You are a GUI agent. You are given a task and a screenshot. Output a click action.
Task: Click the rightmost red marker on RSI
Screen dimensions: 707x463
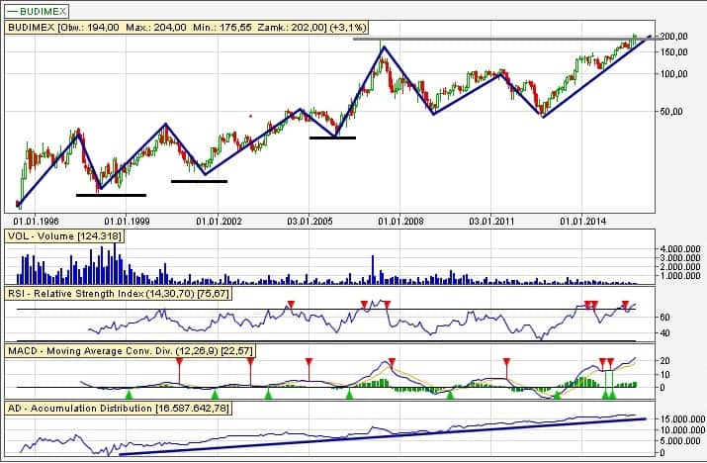click(x=625, y=304)
